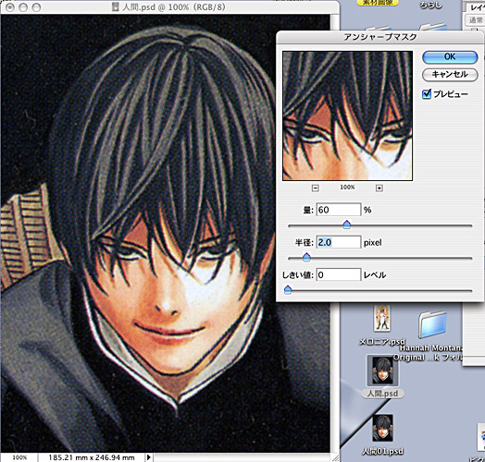485x462 pixels.
Task: Click the アンシャープマスク dialog title bar
Action: [380, 37]
